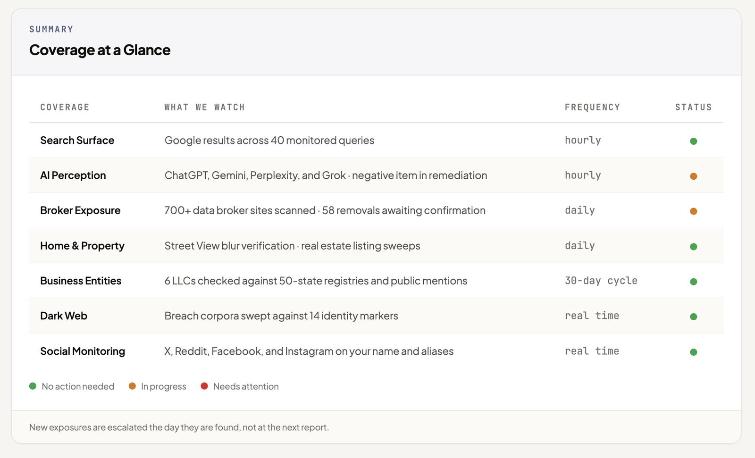The image size is (755, 458).
Task: Select the Dark Web row title
Action: click(x=64, y=316)
